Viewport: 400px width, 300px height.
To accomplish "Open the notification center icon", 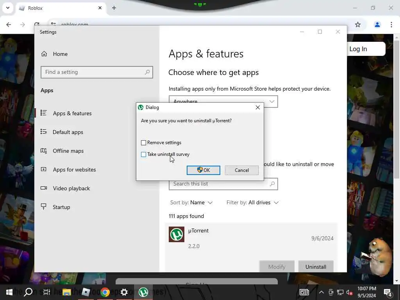I will tap(387, 292).
